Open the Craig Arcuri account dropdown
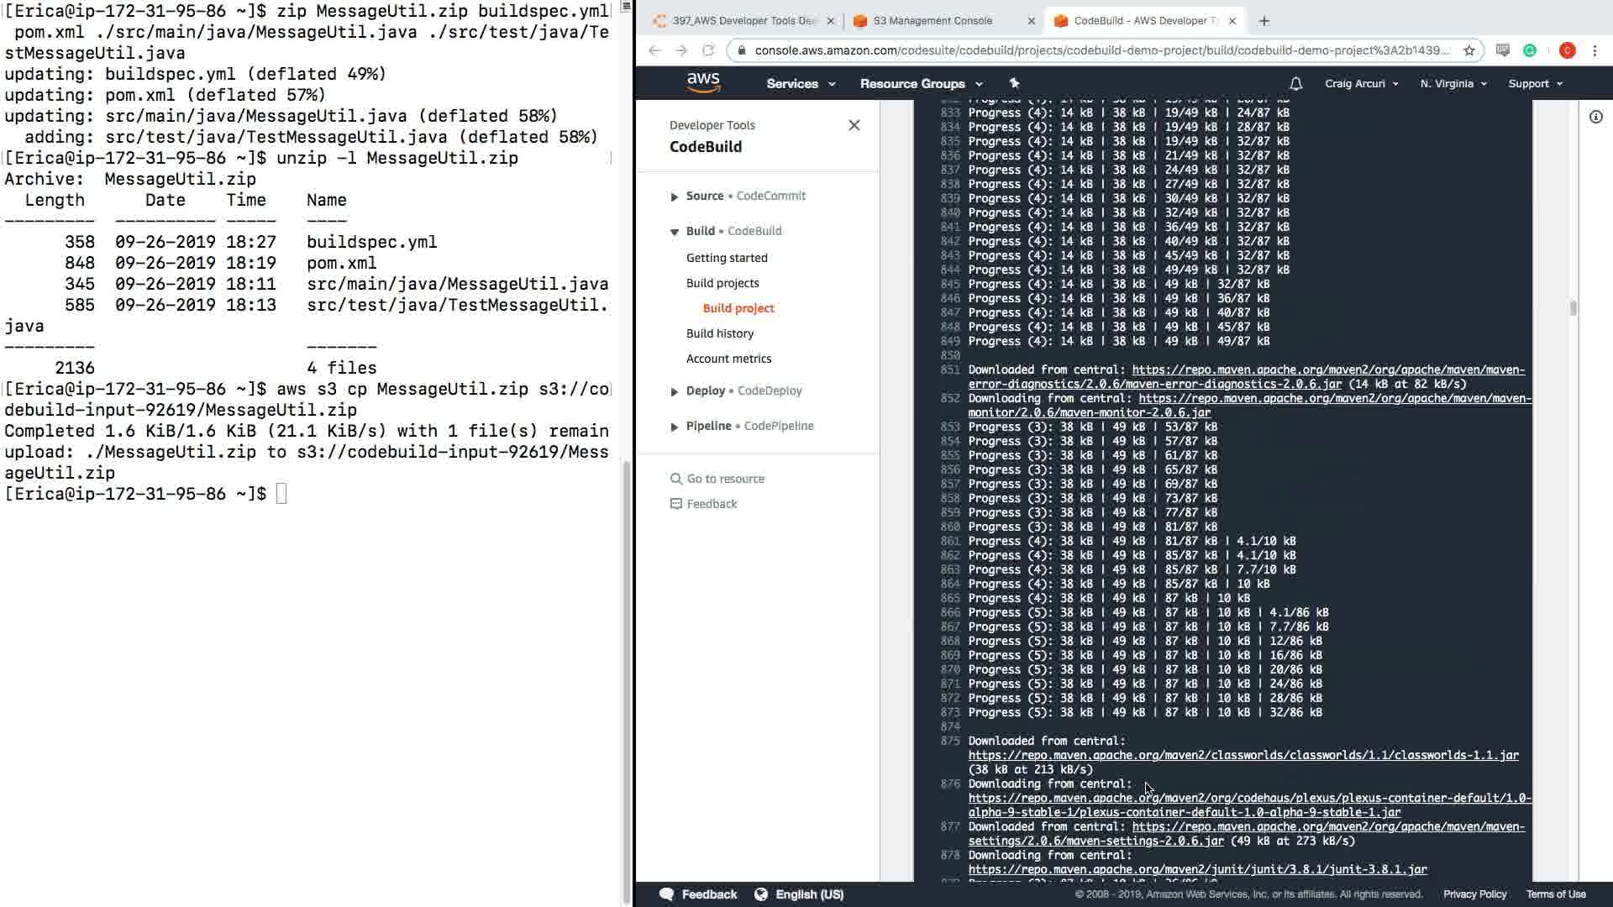This screenshot has height=907, width=1613. 1361,84
